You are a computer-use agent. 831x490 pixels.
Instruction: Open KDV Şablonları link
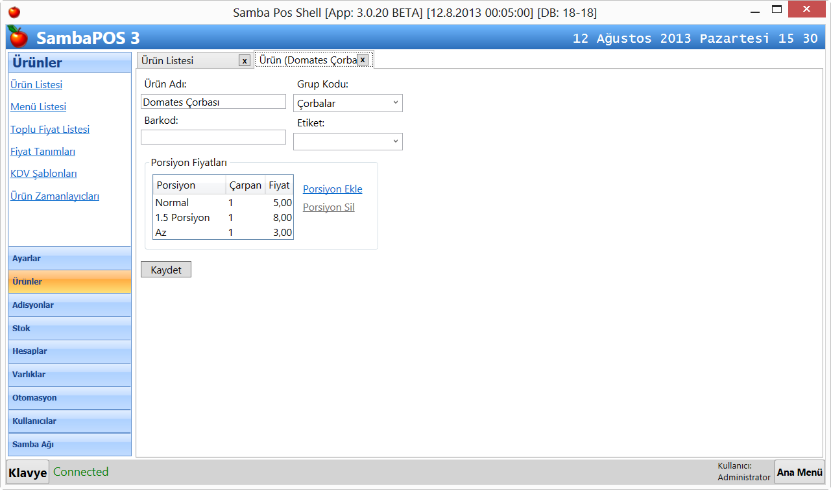pos(43,174)
